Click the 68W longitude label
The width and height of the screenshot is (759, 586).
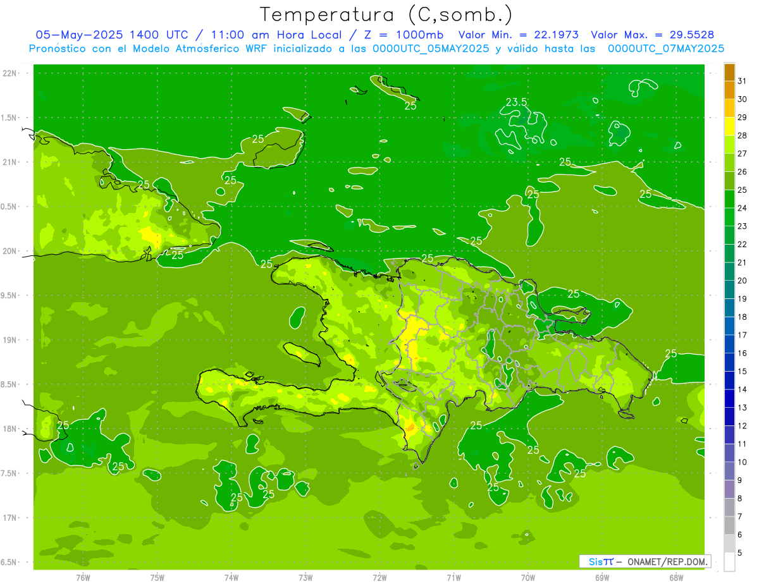click(x=676, y=578)
